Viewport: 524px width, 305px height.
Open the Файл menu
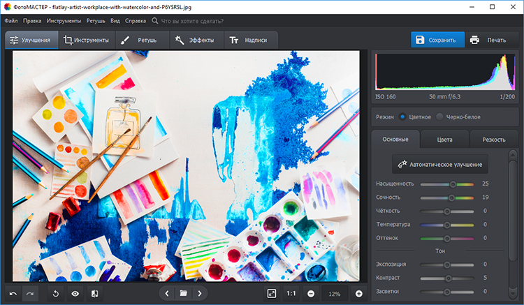pos(10,21)
